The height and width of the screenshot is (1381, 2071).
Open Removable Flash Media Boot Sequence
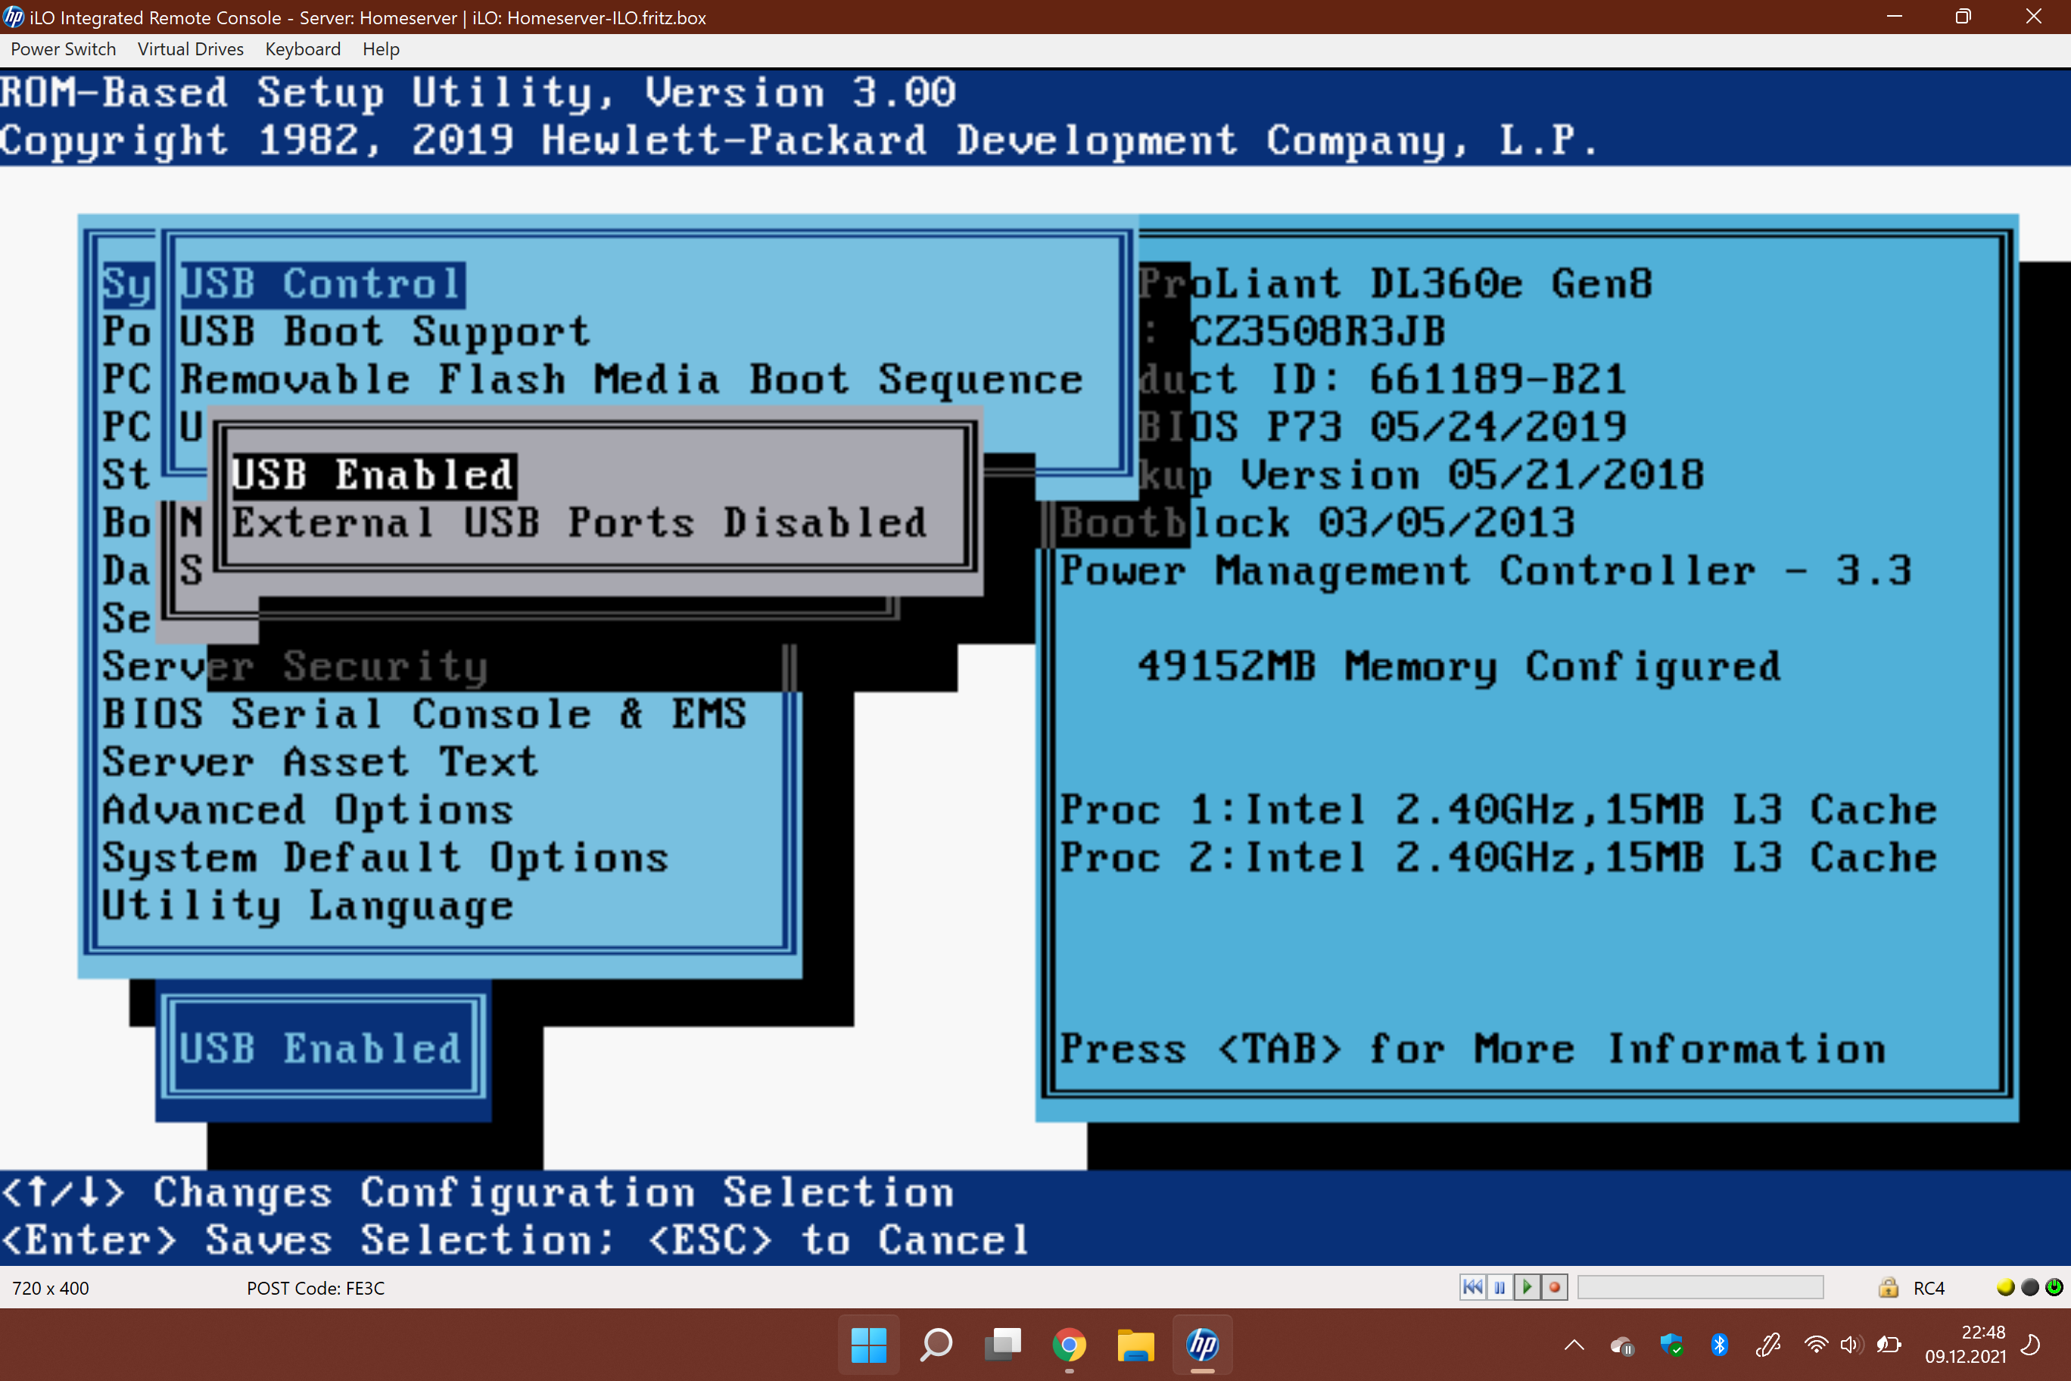click(631, 379)
